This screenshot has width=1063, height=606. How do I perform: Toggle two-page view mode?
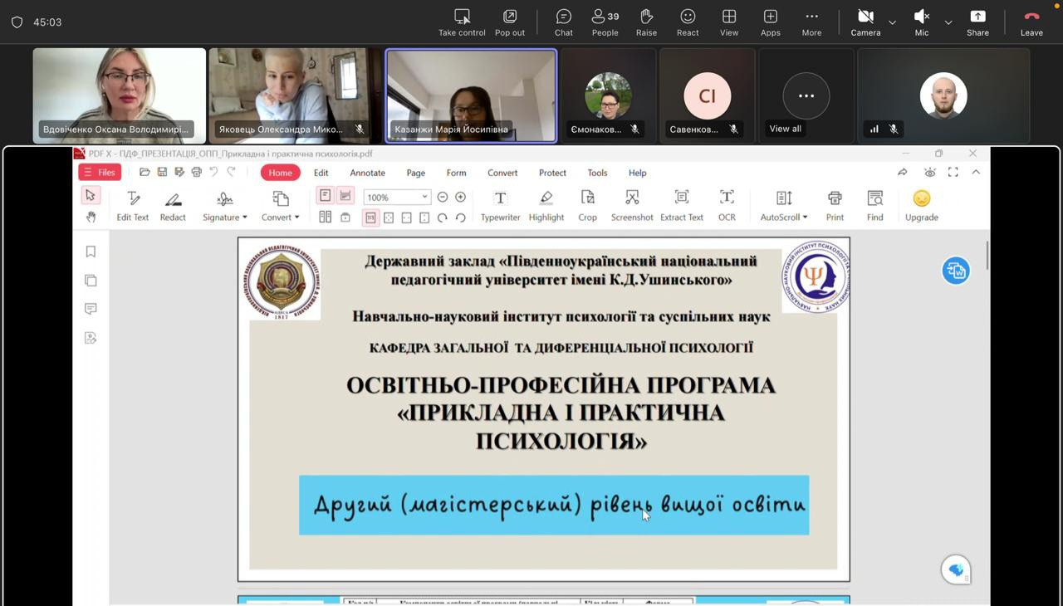(326, 217)
